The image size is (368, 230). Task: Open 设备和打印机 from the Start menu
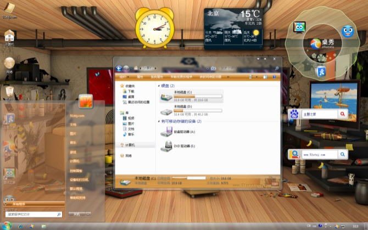click(x=79, y=180)
